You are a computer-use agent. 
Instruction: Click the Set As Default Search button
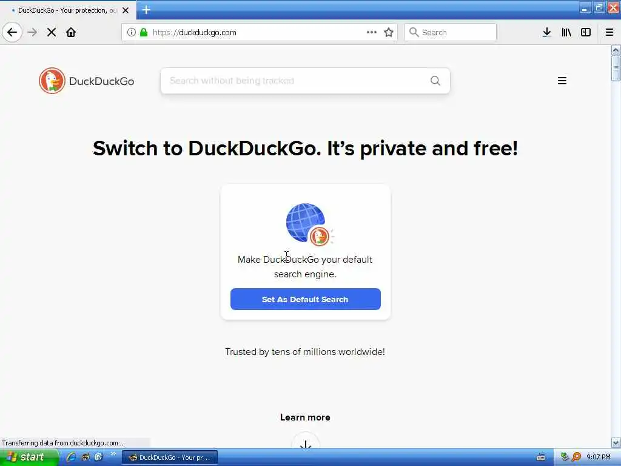coord(306,299)
